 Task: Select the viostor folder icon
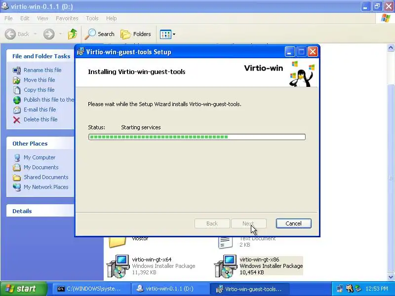click(x=118, y=242)
